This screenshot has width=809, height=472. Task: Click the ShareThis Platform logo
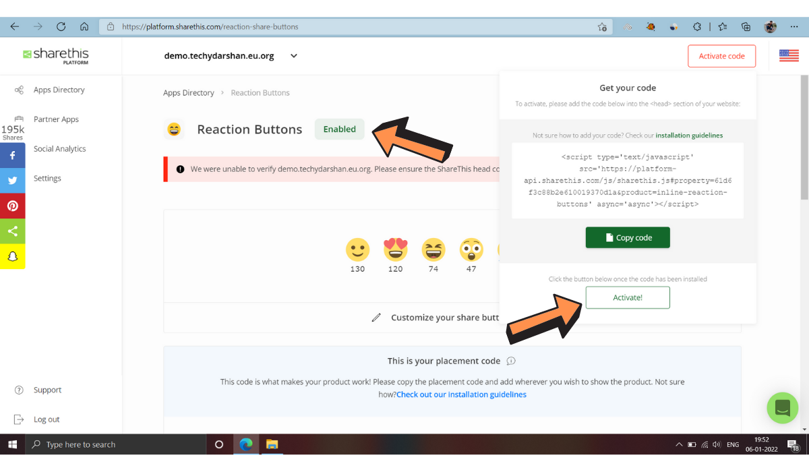coord(55,56)
